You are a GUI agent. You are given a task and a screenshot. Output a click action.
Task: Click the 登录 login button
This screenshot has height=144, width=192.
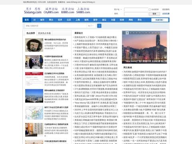point(154,14)
